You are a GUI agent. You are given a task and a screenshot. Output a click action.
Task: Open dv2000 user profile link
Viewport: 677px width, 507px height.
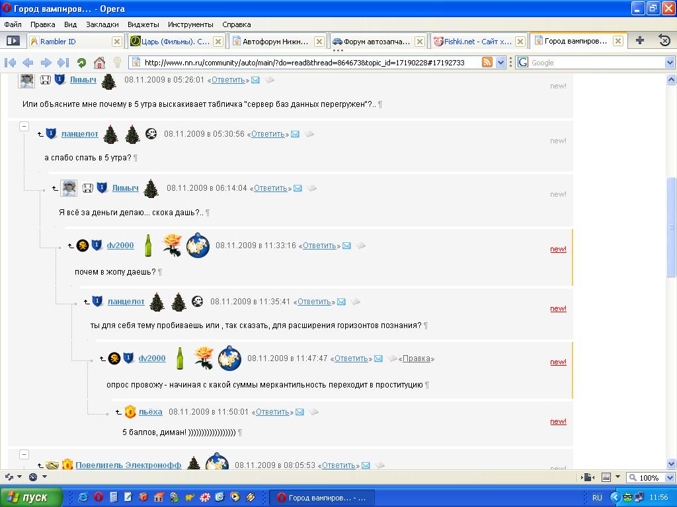[x=120, y=246]
